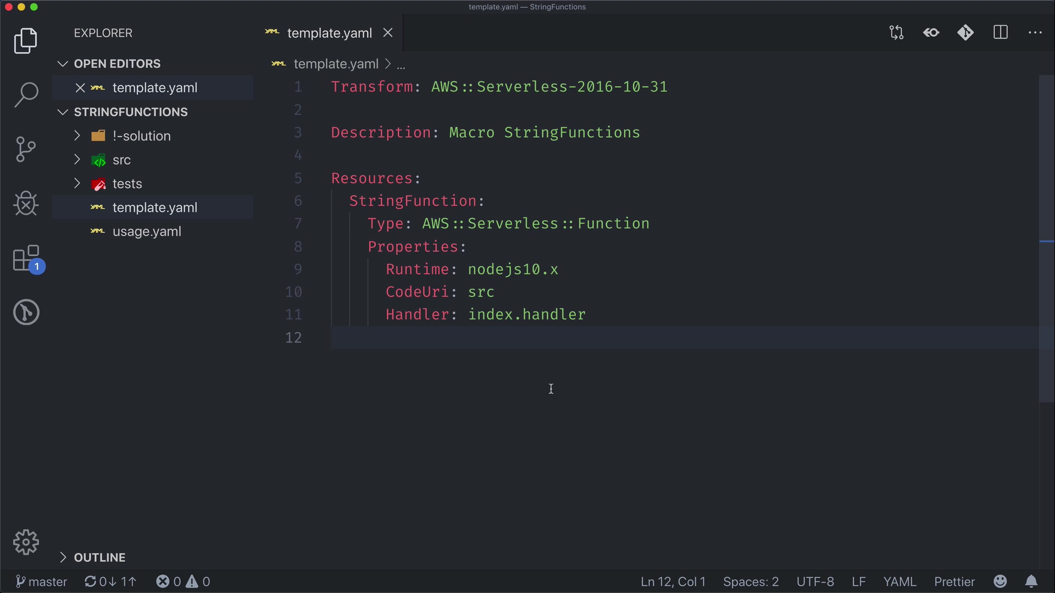Expand the !-solution folder

141,136
